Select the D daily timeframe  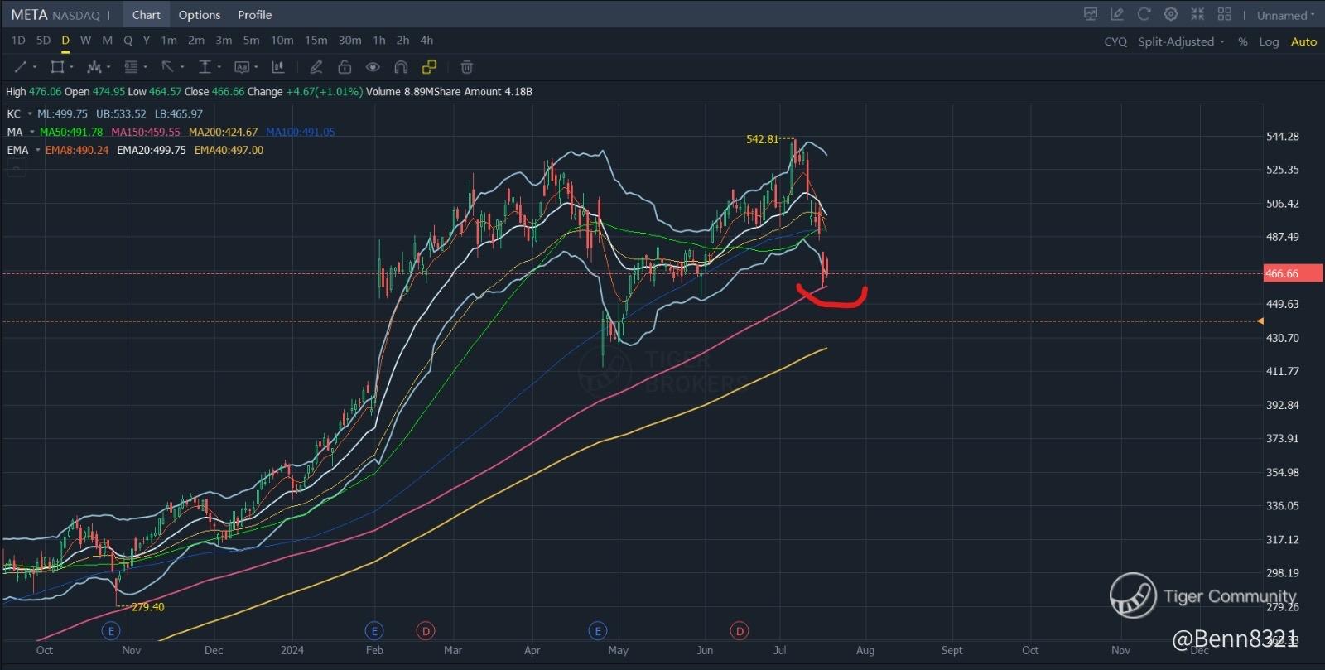(65, 41)
